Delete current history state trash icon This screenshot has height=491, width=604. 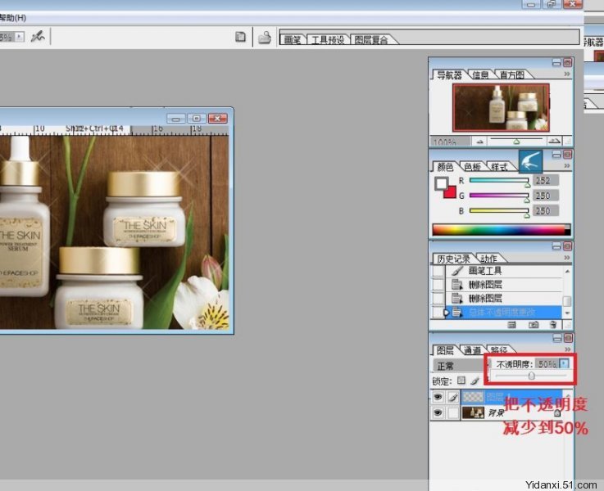553,325
